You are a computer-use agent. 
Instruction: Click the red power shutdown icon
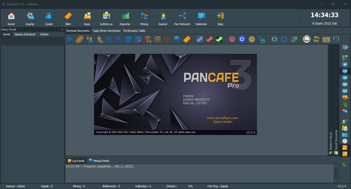232,39
